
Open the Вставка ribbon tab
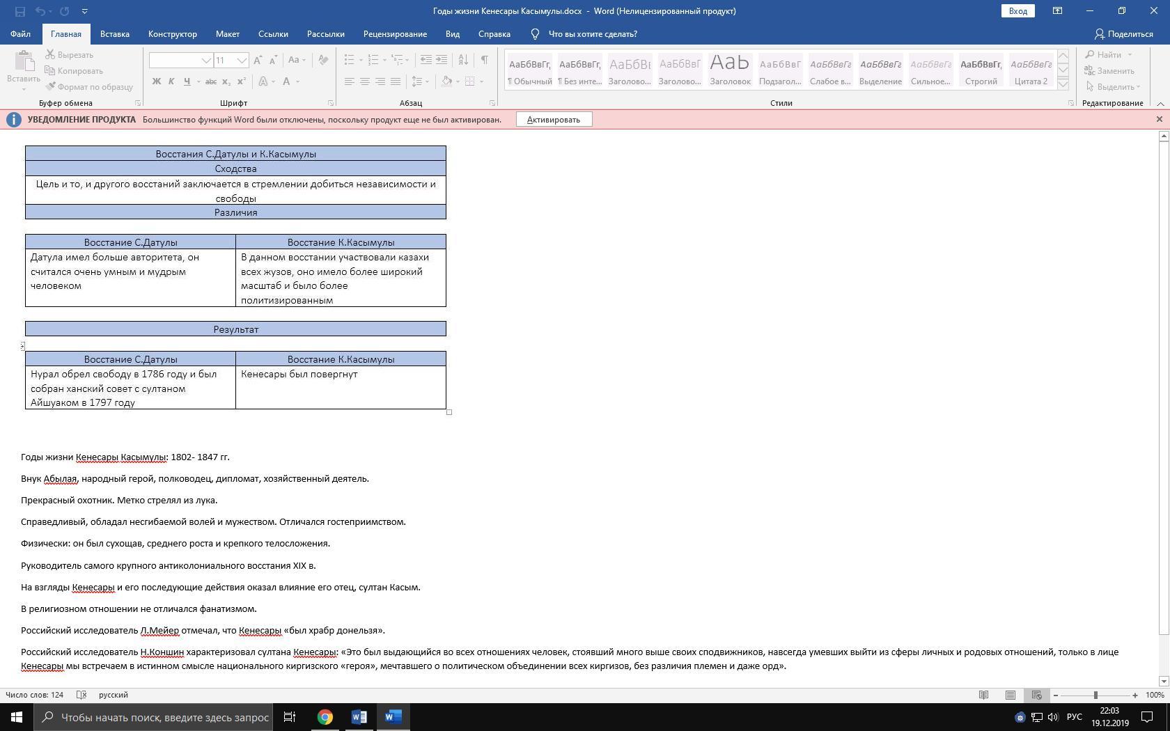[114, 34]
